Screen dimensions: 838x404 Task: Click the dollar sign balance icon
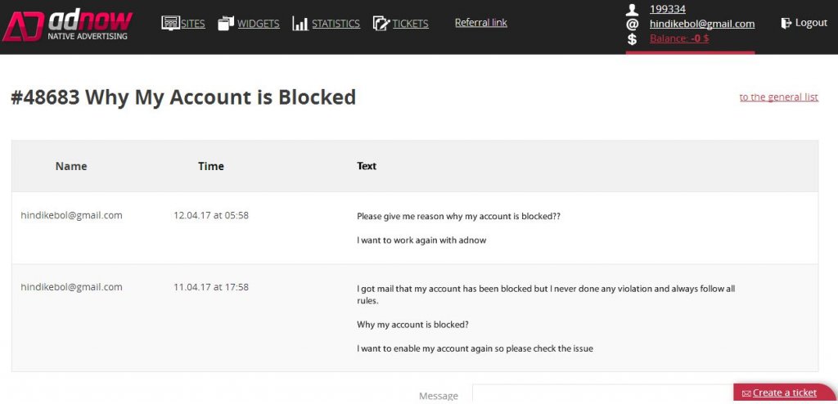click(632, 38)
